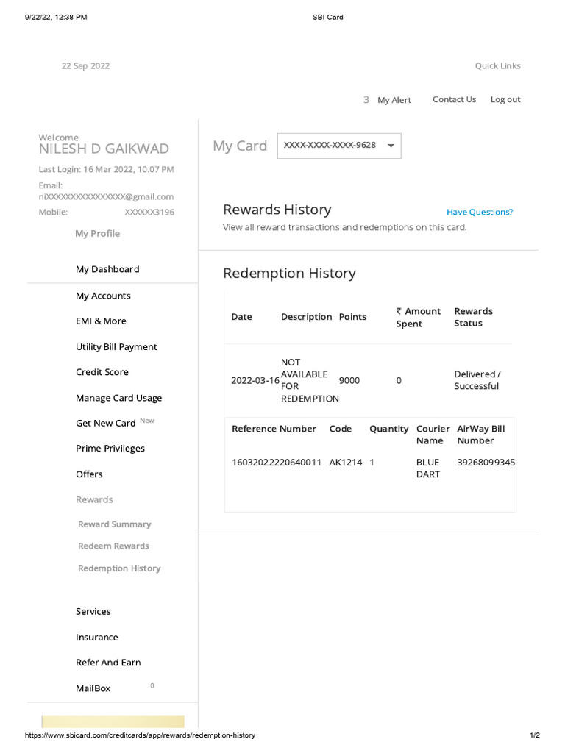Select the date 2022-03-16

coord(255,380)
